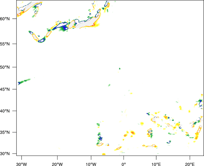Click the 30°W longitude label

22,164
